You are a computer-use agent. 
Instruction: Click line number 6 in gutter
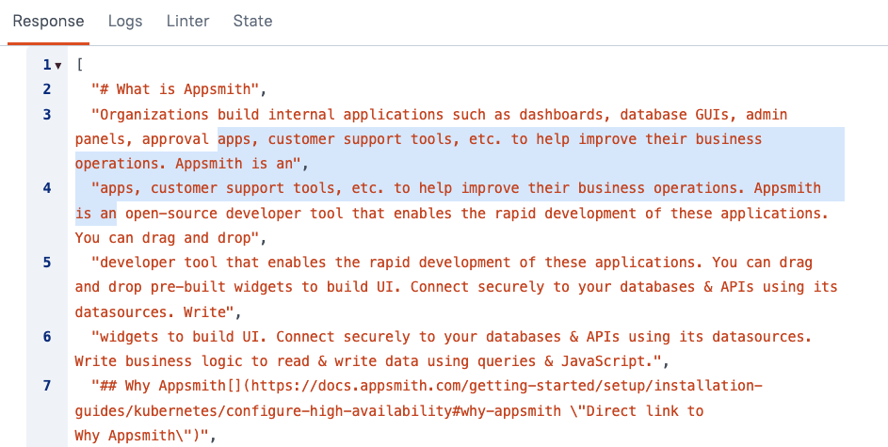(x=47, y=335)
